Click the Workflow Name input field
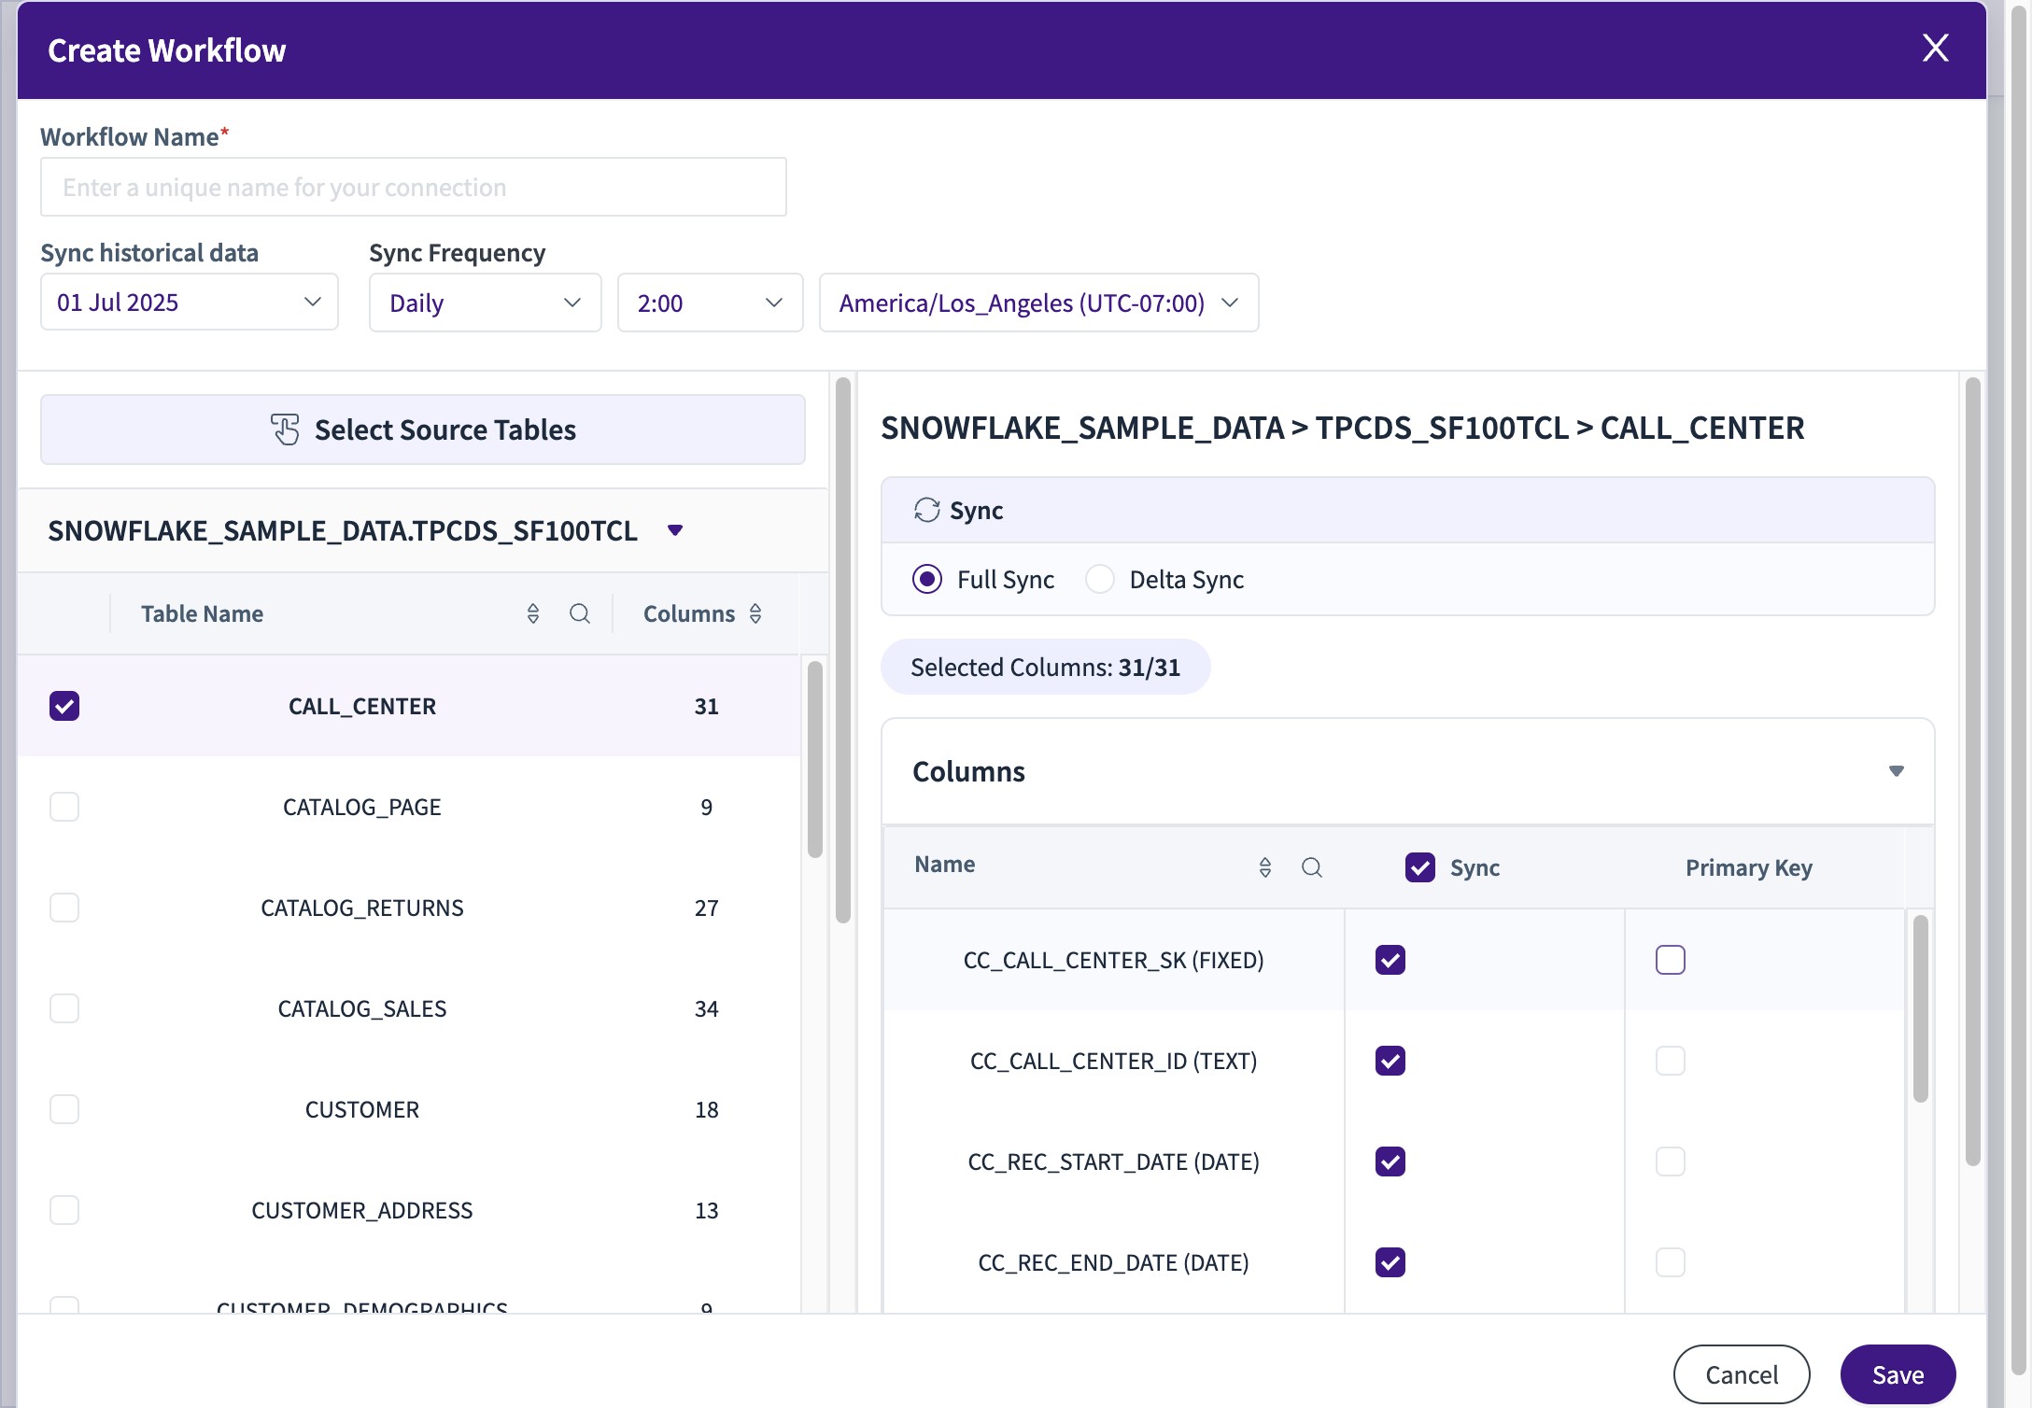This screenshot has width=2032, height=1408. coord(413,187)
